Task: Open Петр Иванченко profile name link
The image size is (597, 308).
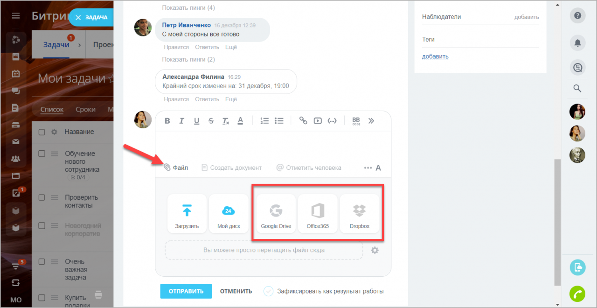Action: pos(186,25)
